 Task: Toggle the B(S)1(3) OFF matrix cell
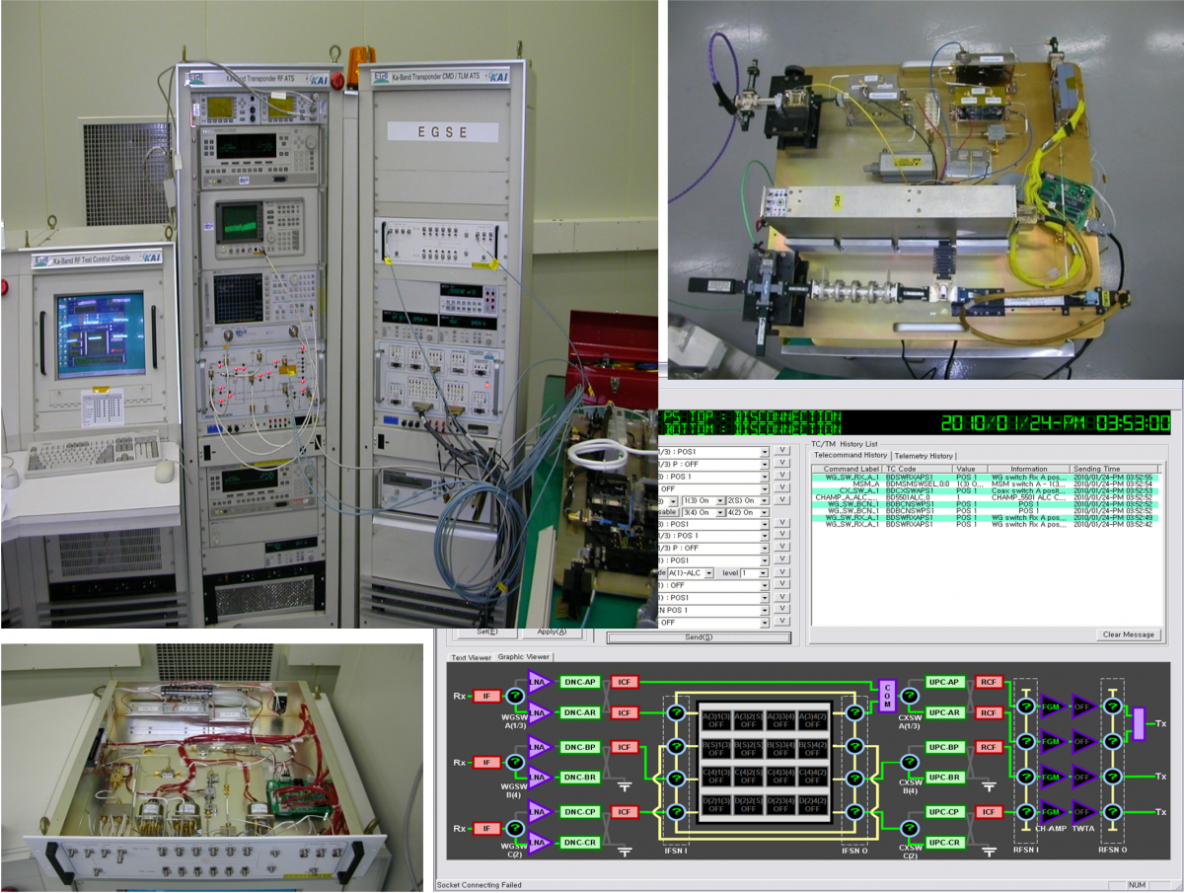click(714, 748)
